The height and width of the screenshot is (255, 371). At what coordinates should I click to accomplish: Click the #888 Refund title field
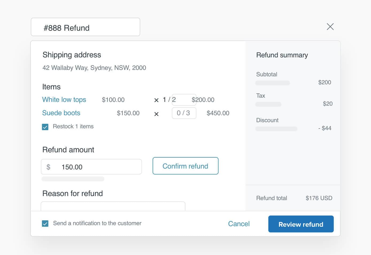[x=86, y=27]
